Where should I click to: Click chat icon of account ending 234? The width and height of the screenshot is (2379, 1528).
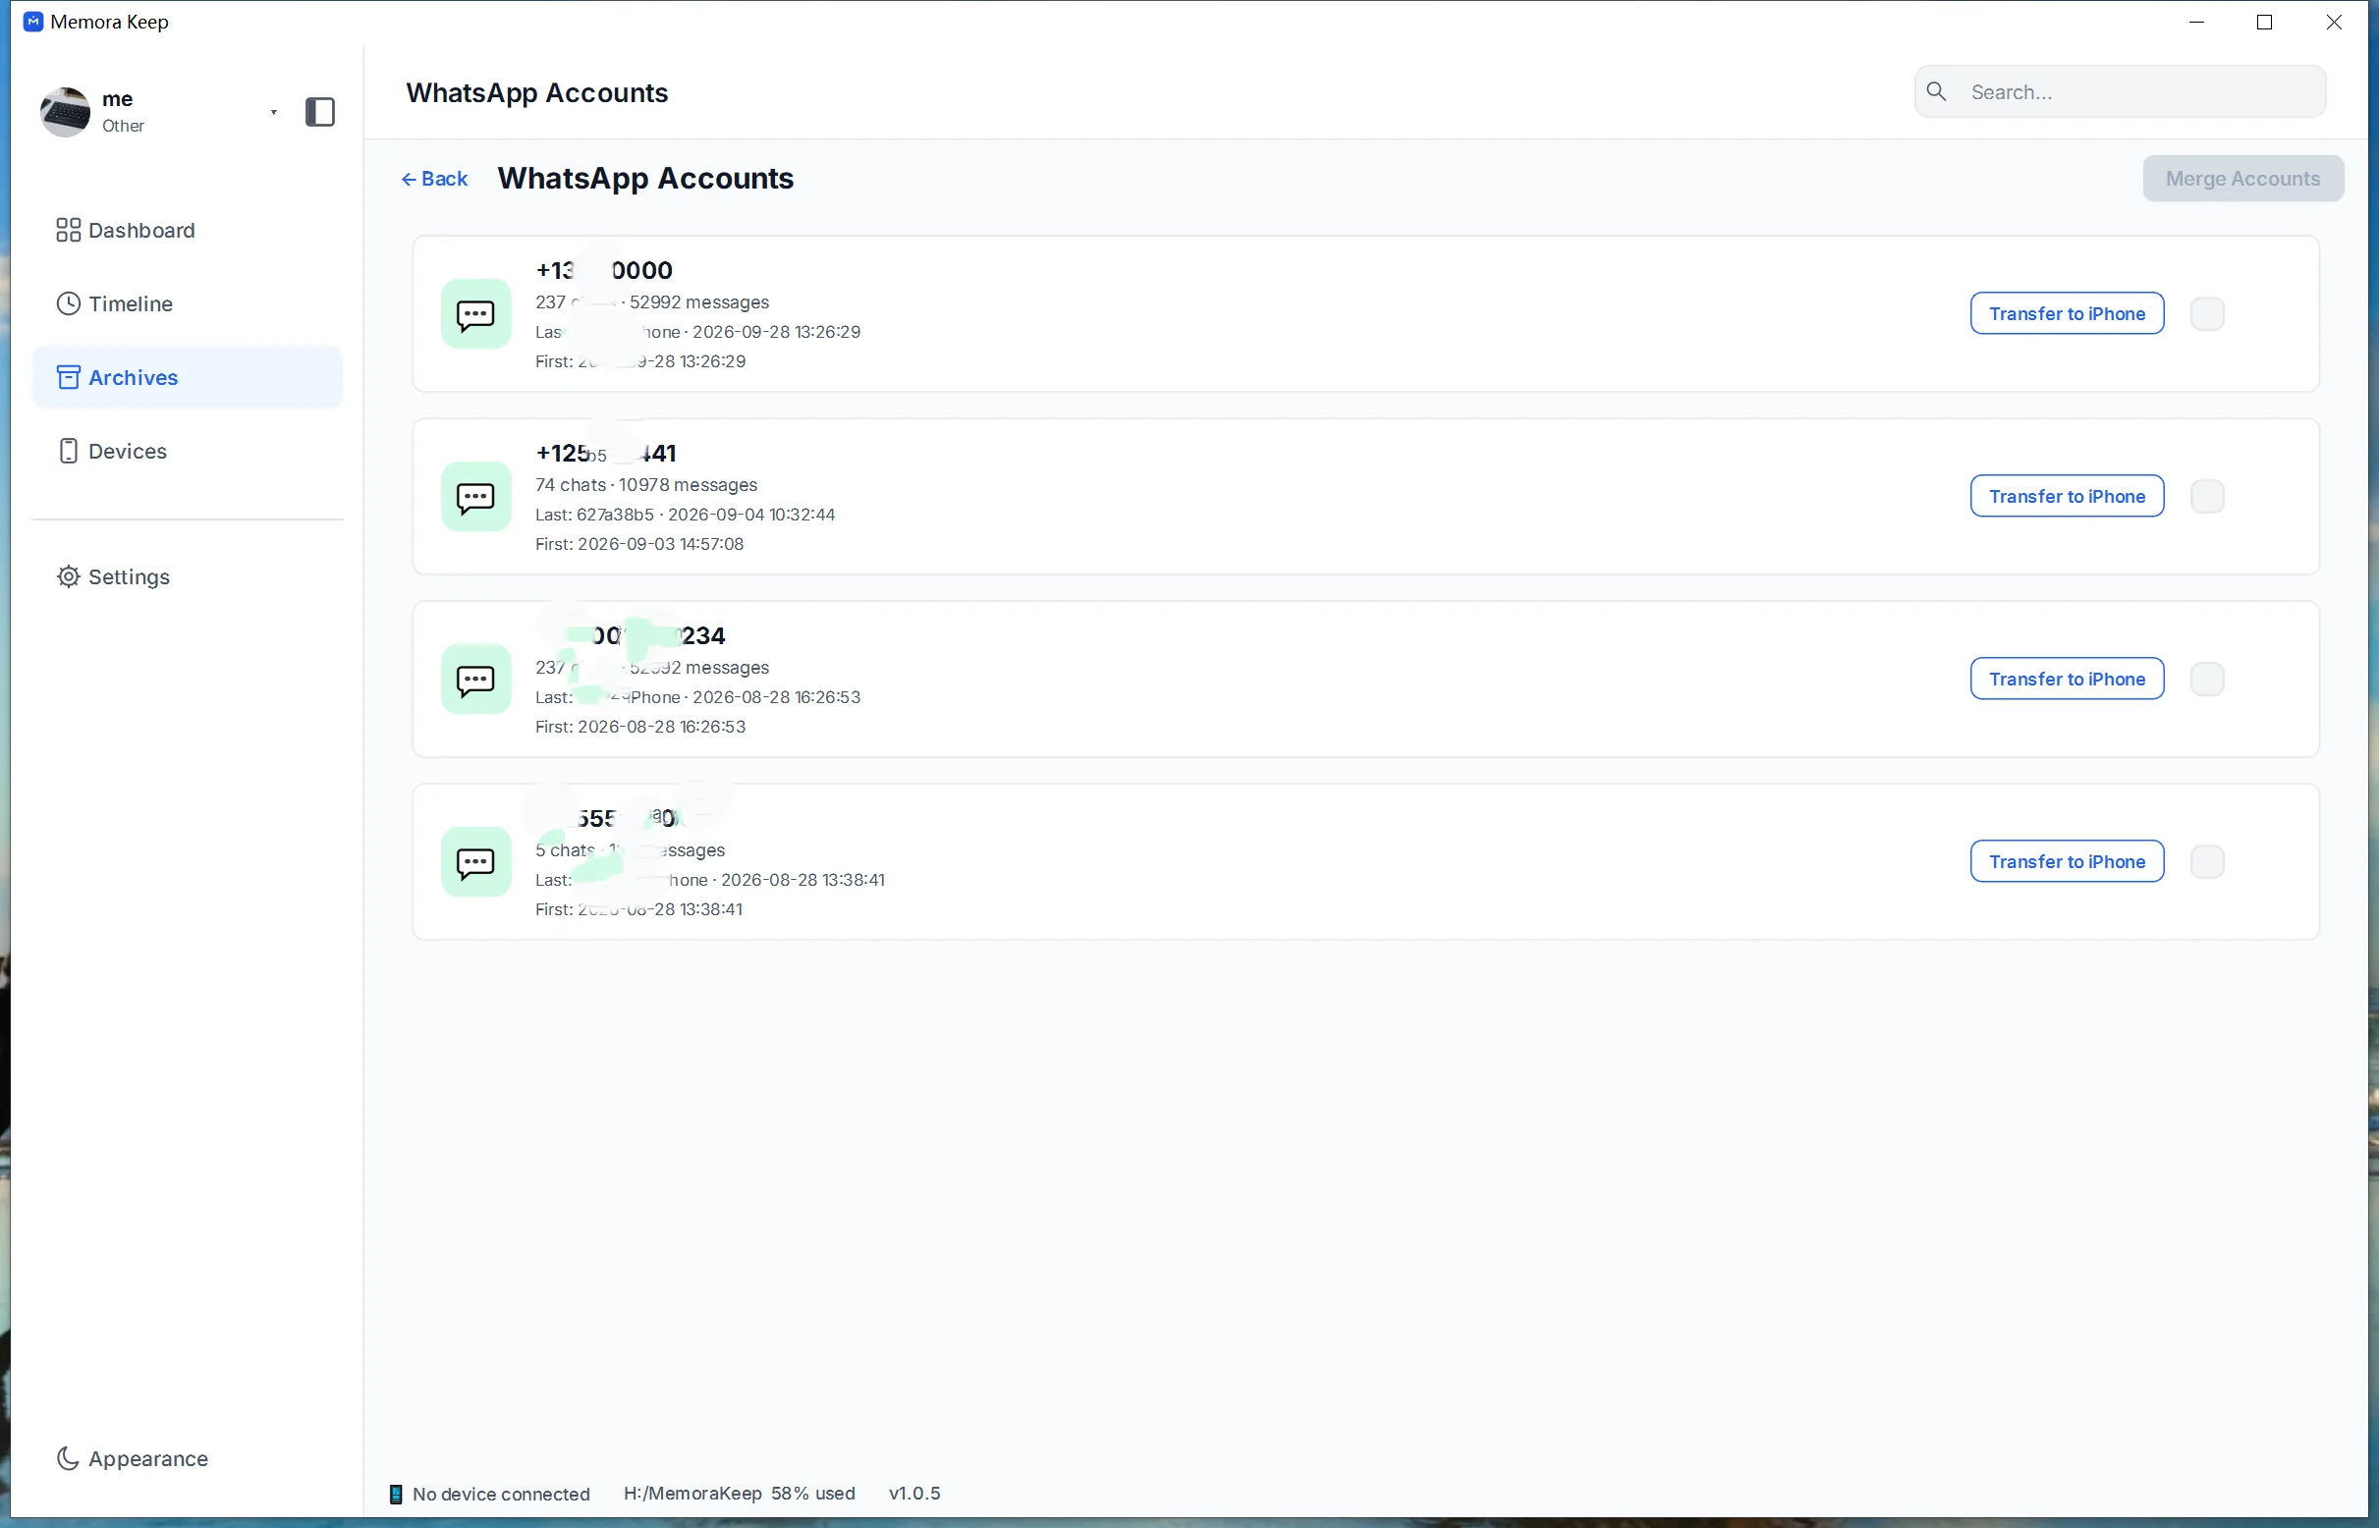click(x=475, y=679)
